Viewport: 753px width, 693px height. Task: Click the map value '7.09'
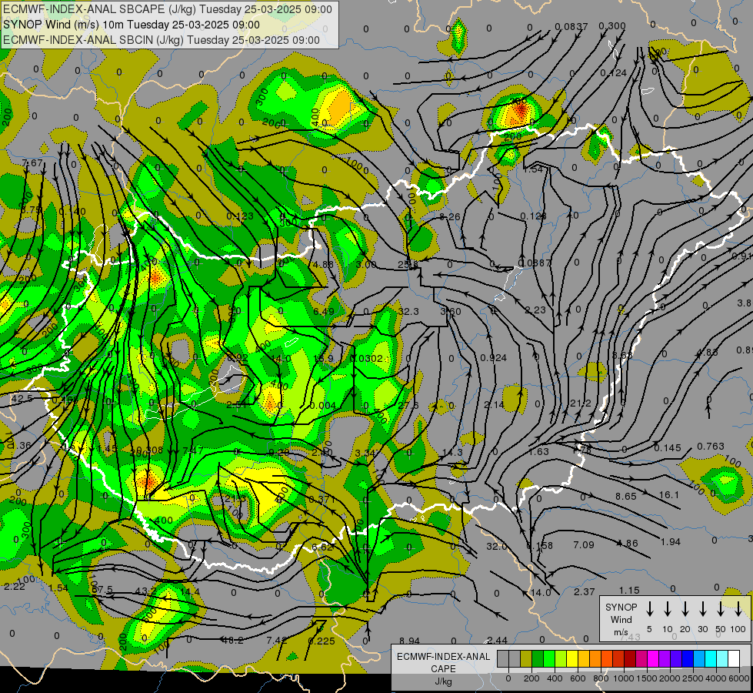coord(584,545)
